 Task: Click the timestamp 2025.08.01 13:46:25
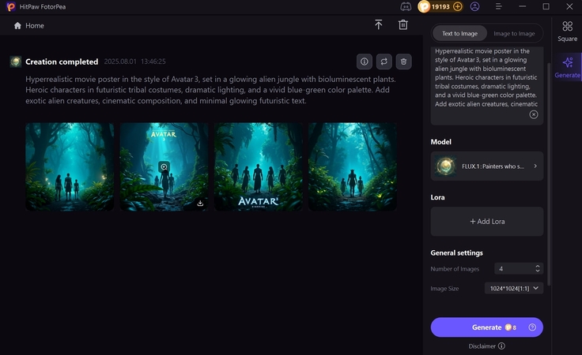[x=134, y=62]
